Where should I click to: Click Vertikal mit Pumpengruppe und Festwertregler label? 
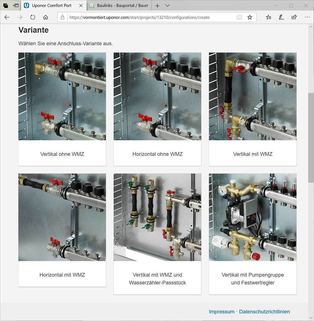pyautogui.click(x=253, y=279)
